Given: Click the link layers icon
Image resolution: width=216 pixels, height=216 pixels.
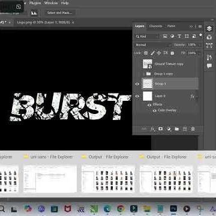Looking at the screenshot, I should pos(144,129).
